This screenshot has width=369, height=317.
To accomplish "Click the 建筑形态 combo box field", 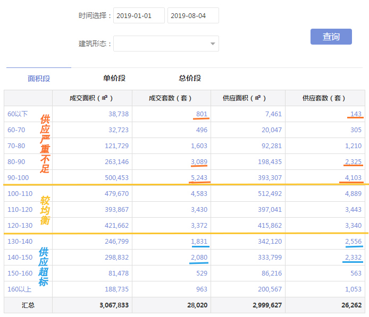I will [160, 44].
